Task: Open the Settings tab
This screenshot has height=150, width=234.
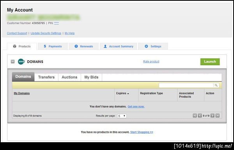Action: click(x=153, y=46)
